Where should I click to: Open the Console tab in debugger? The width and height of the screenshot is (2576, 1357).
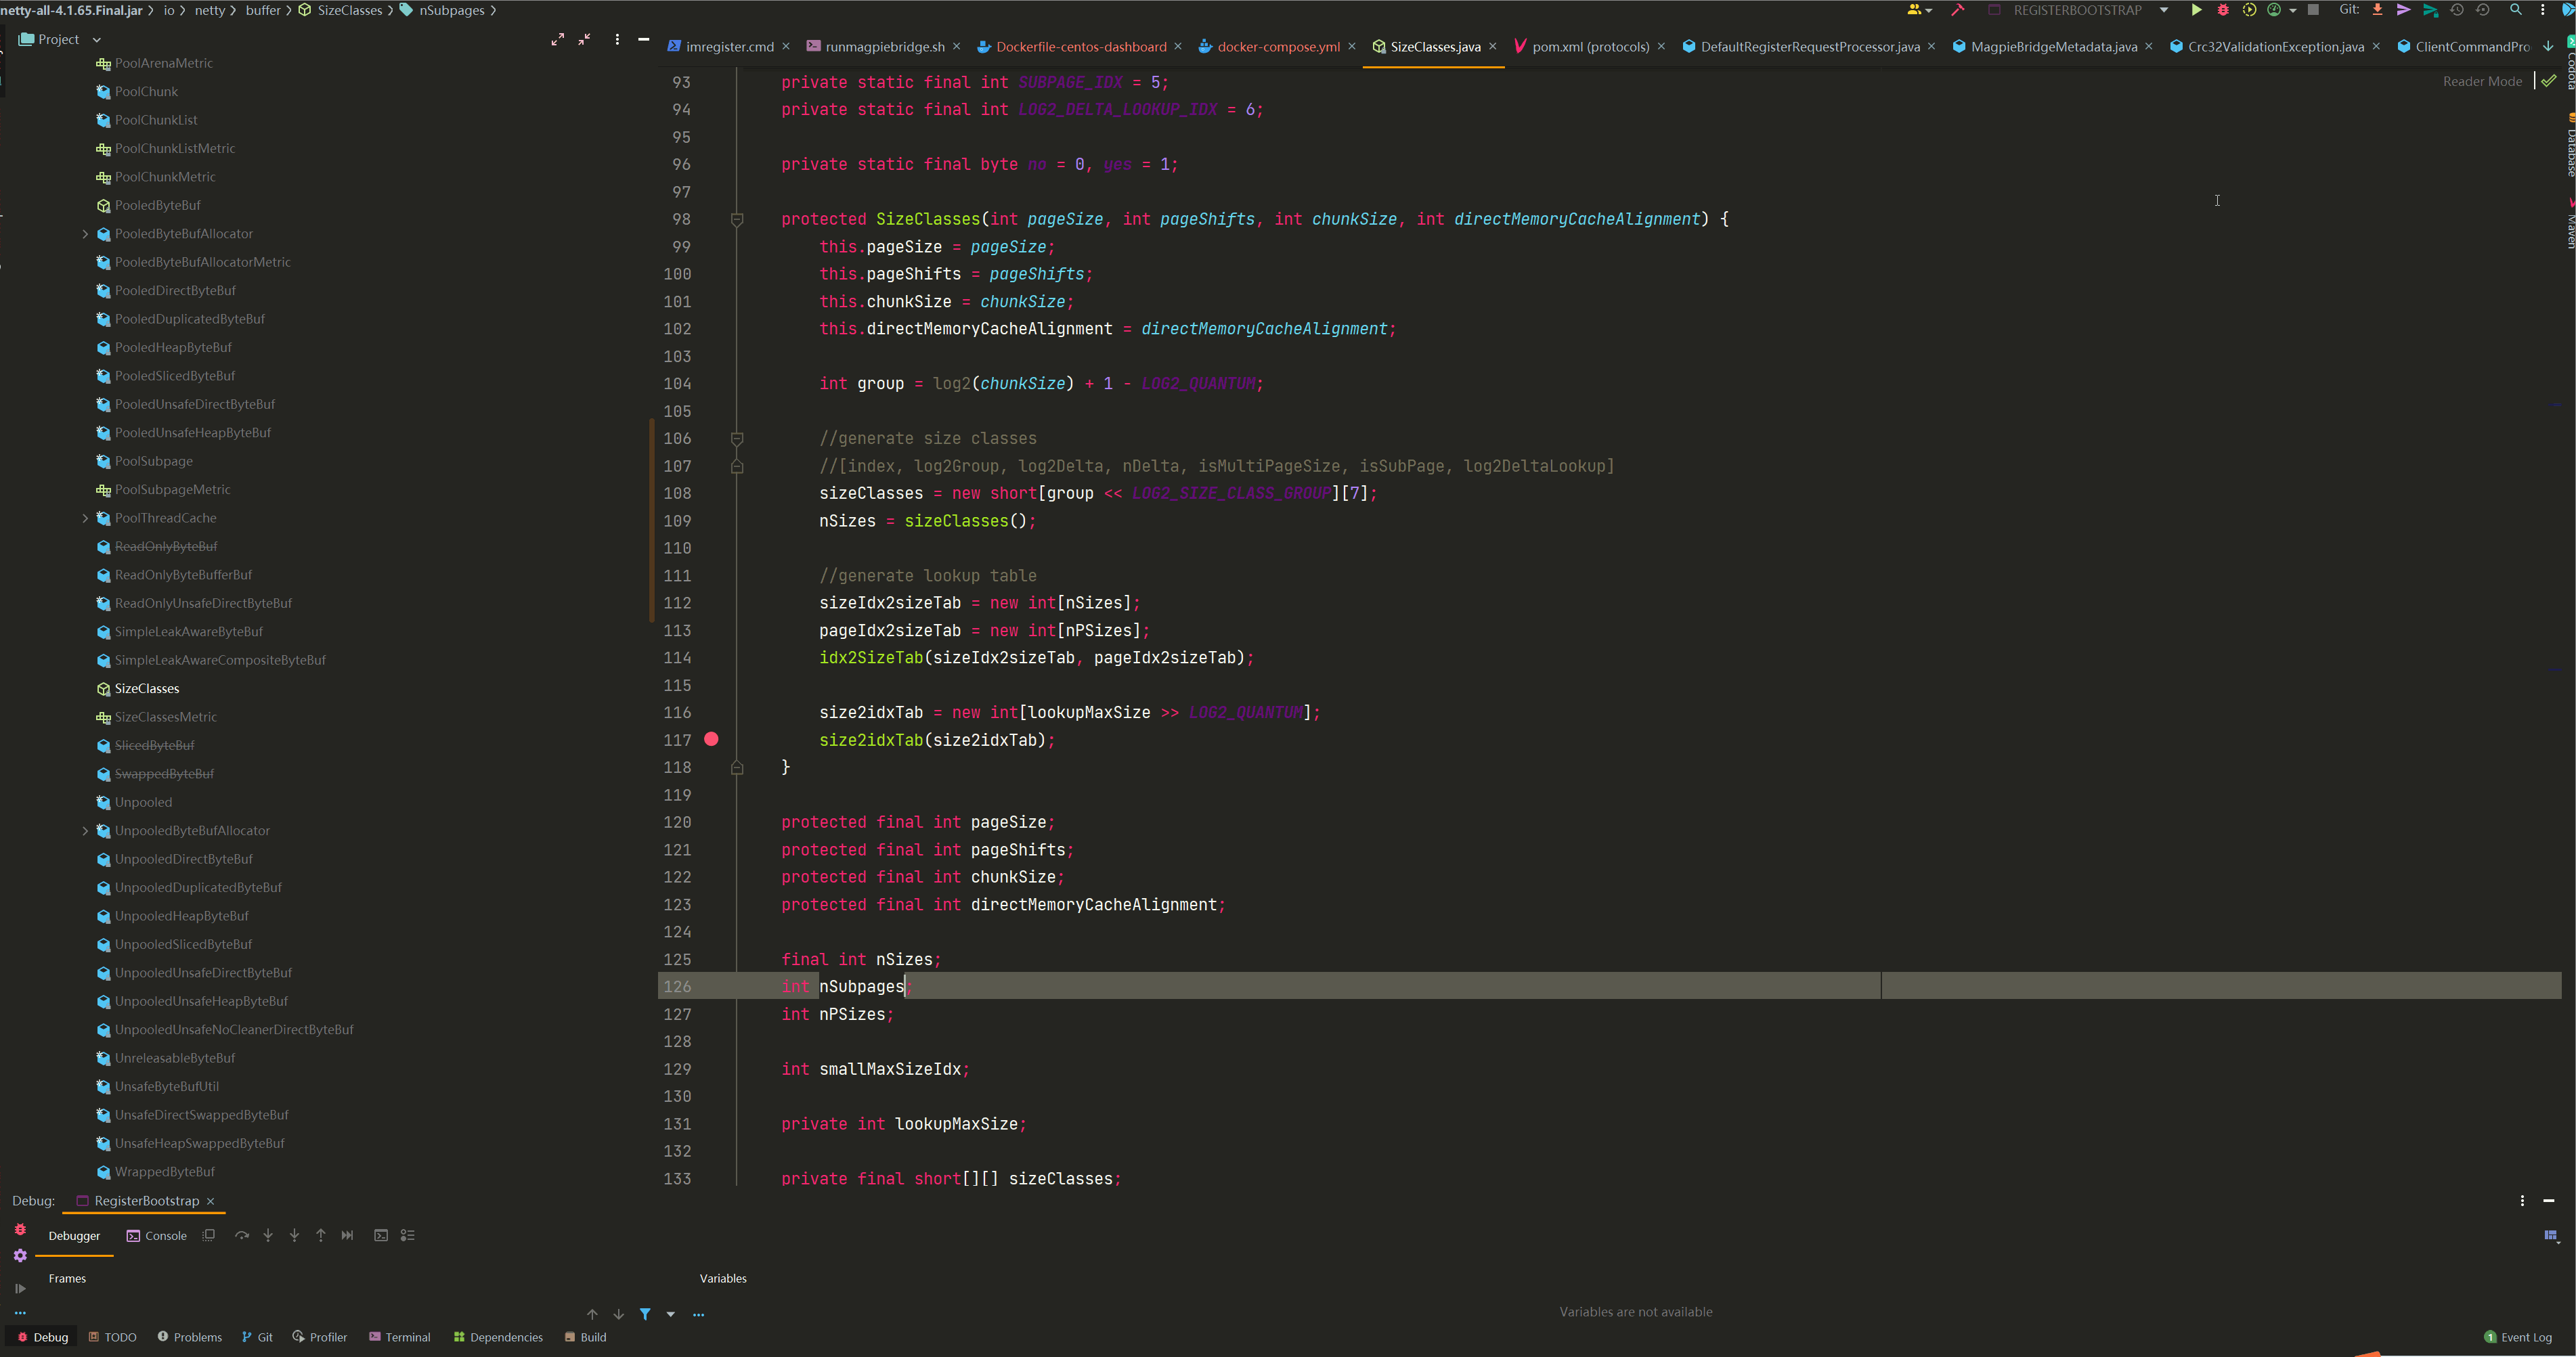click(157, 1236)
